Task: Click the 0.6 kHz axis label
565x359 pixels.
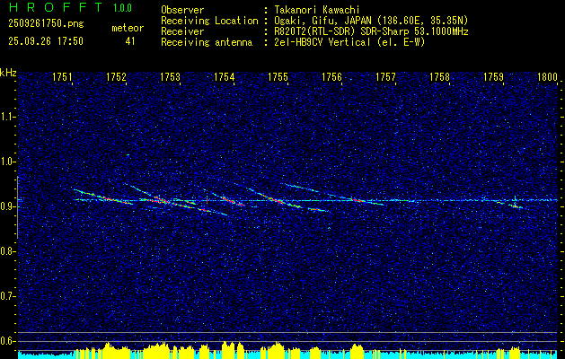Action: pyautogui.click(x=7, y=341)
